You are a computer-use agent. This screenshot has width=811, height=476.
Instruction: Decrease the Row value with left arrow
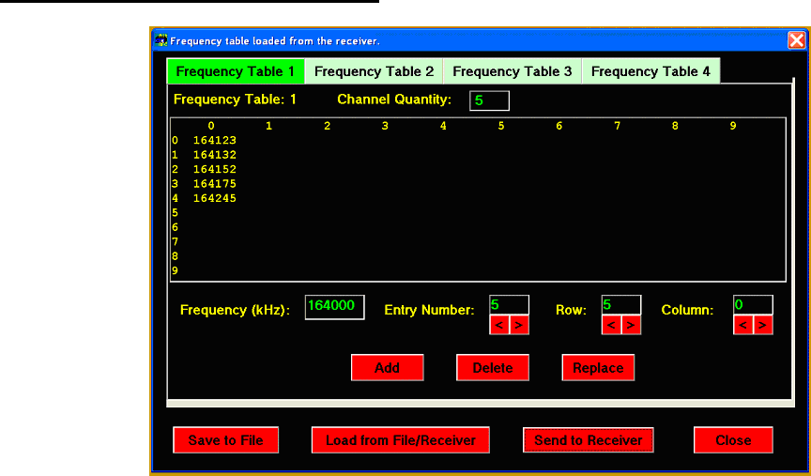[x=611, y=325]
